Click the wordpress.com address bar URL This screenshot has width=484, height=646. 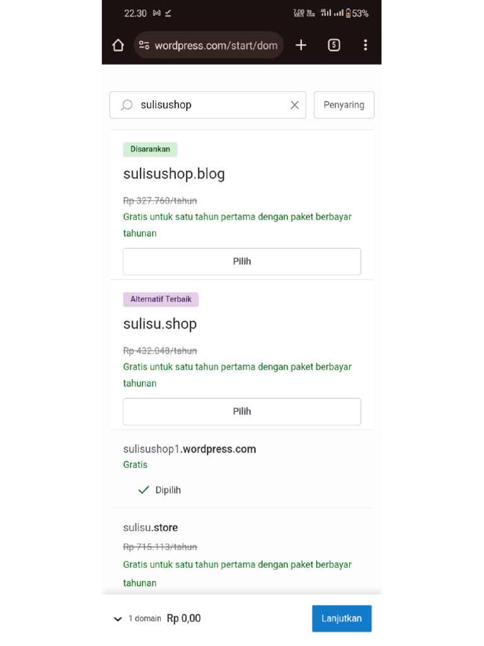click(x=216, y=45)
